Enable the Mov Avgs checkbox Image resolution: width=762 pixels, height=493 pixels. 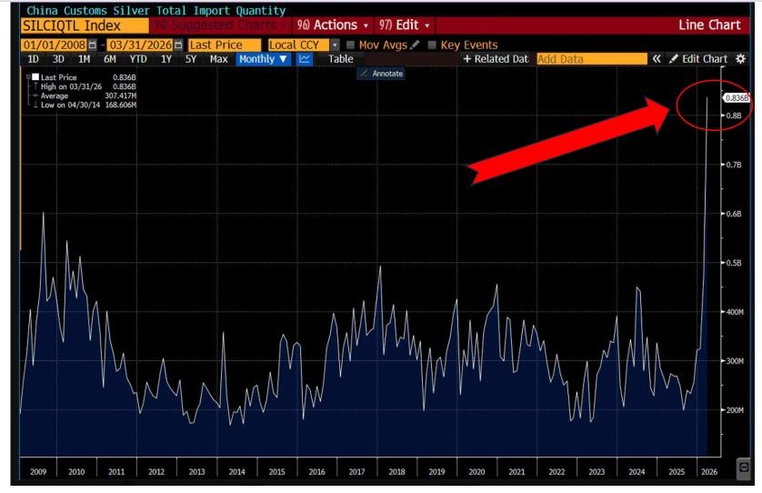(x=351, y=45)
